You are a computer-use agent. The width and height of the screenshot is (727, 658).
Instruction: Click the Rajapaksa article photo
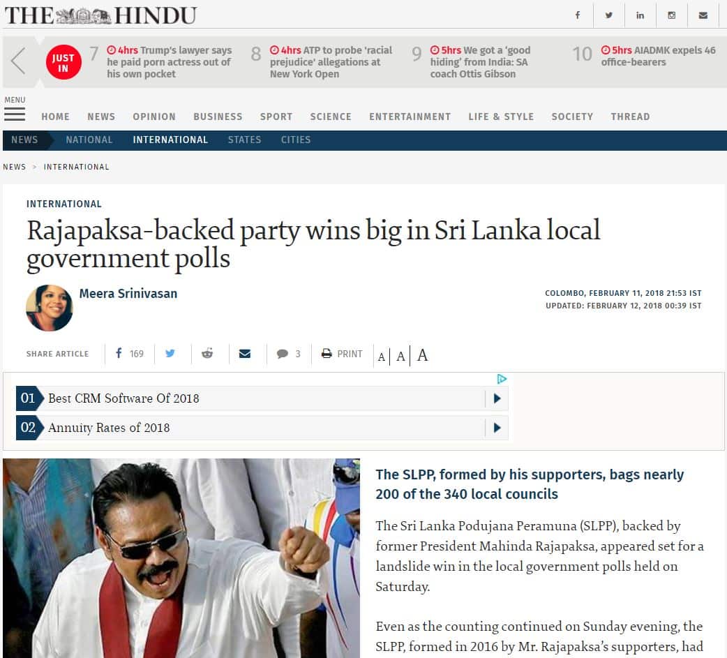[x=181, y=558]
